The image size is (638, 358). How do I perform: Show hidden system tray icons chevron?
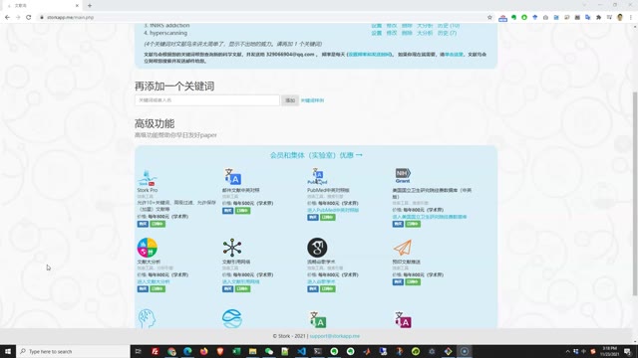(x=567, y=351)
